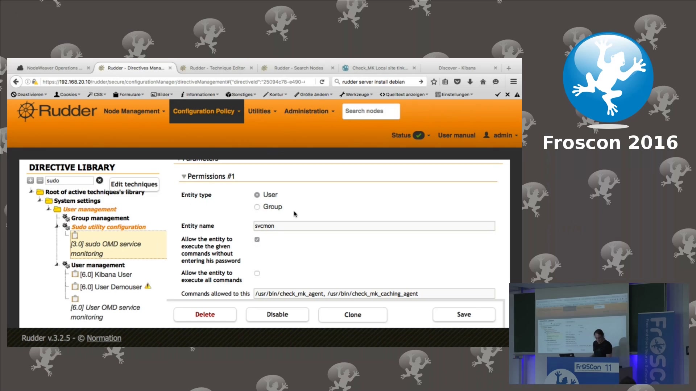The height and width of the screenshot is (391, 696).
Task: Click the web developer X icon
Action: [507, 94]
